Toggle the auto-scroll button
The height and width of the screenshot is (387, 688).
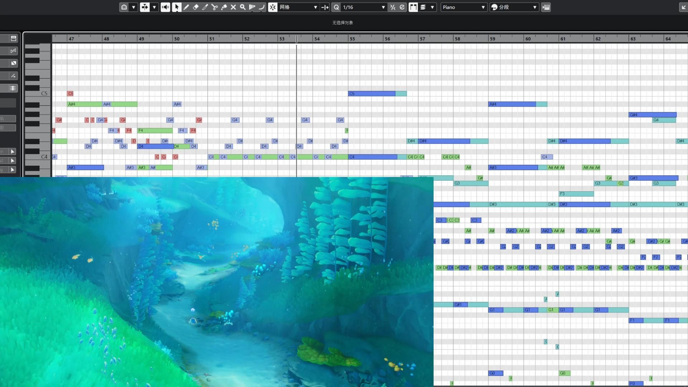click(x=145, y=7)
